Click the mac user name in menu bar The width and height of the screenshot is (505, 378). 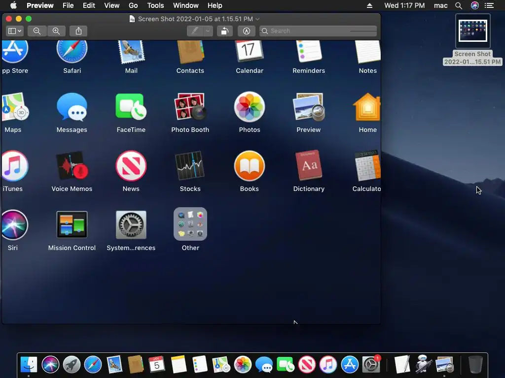(x=440, y=5)
